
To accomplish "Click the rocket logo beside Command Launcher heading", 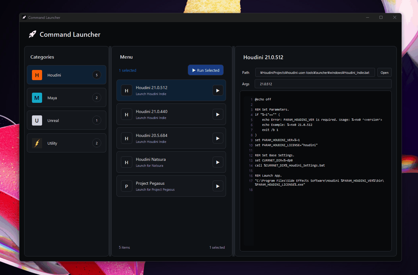I will [32, 34].
